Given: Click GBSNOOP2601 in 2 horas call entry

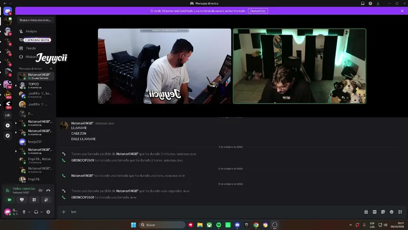Looking at the screenshot, I should click(82, 161).
